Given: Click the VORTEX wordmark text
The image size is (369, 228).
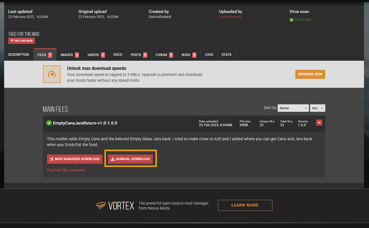Looking at the screenshot, I should tap(121, 206).
